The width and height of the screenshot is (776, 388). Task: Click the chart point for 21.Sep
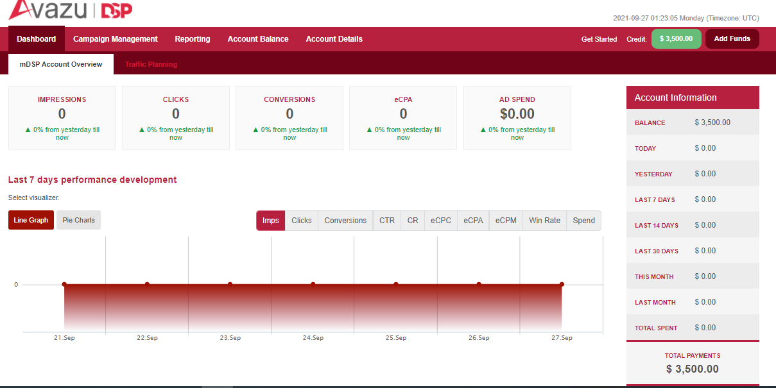click(64, 284)
